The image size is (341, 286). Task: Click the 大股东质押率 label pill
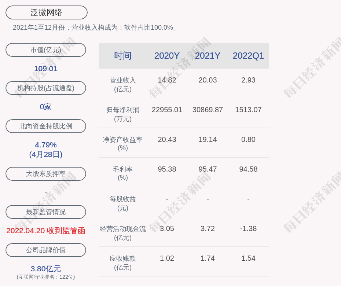click(x=46, y=174)
